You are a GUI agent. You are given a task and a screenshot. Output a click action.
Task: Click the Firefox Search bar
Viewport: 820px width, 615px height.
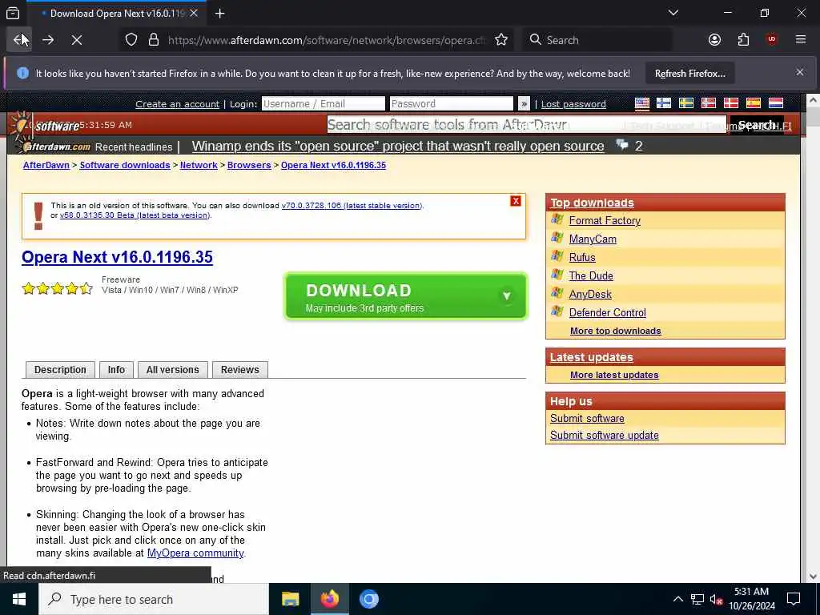597,40
